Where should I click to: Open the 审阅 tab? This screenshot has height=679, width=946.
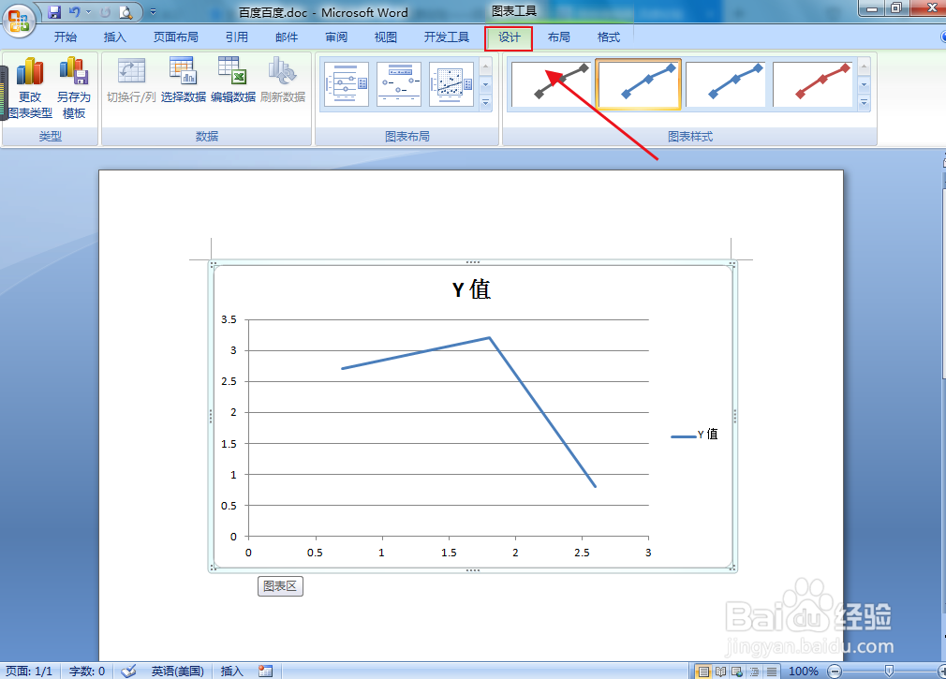pos(336,37)
